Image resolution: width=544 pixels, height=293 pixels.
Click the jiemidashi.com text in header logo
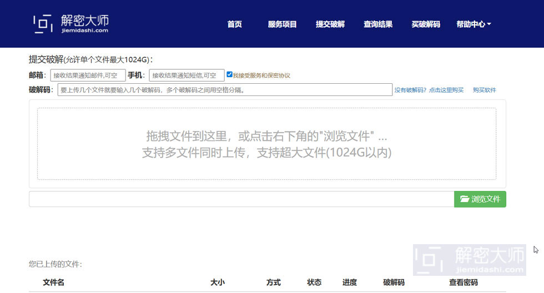pyautogui.click(x=85, y=31)
